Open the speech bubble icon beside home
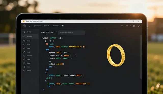Viewport: 163px width, 94px height. (x=30, y=26)
